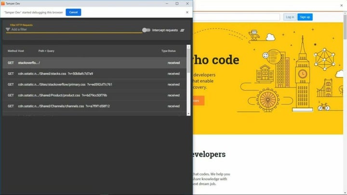Click the Status column header
Viewport: 347px width, 195px height.
point(171,51)
